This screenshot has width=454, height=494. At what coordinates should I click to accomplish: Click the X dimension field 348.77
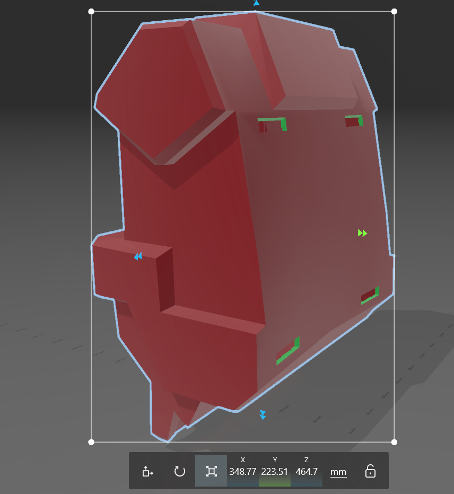(242, 472)
